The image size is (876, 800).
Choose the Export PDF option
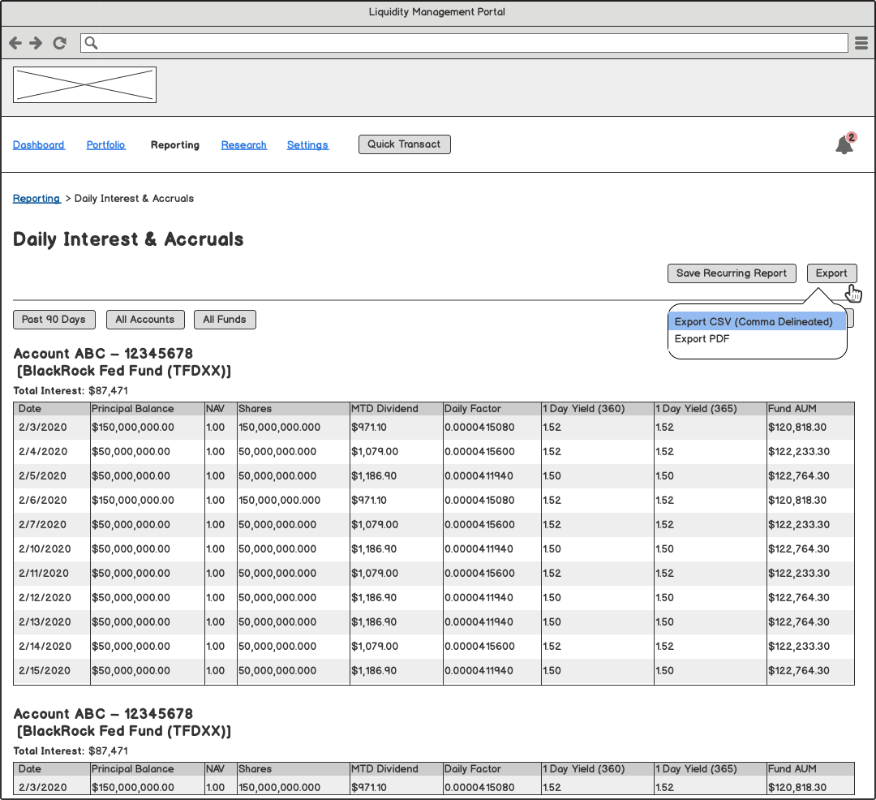pyautogui.click(x=702, y=339)
